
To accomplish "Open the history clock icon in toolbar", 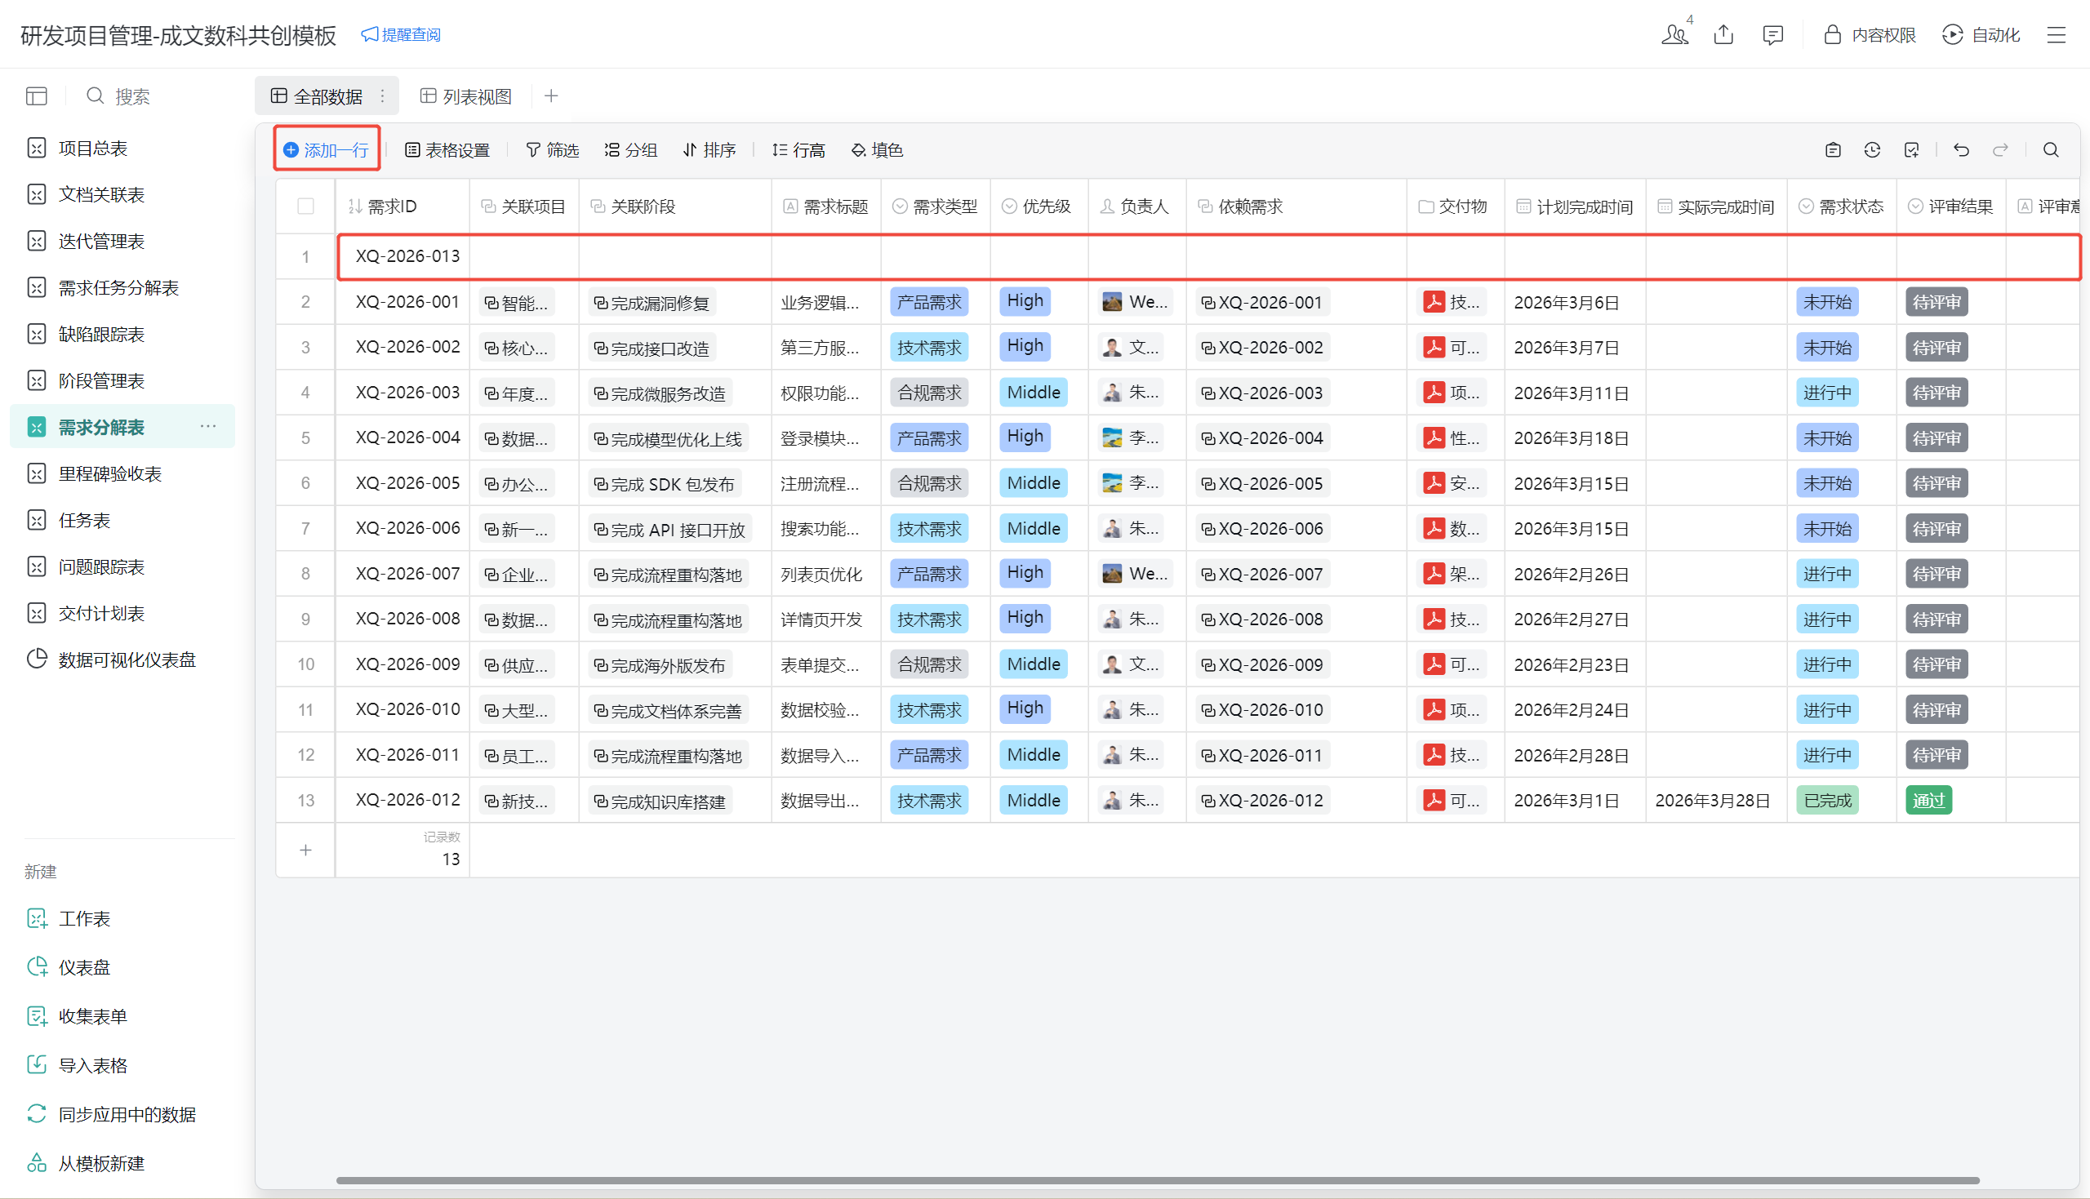I will 1872,150.
